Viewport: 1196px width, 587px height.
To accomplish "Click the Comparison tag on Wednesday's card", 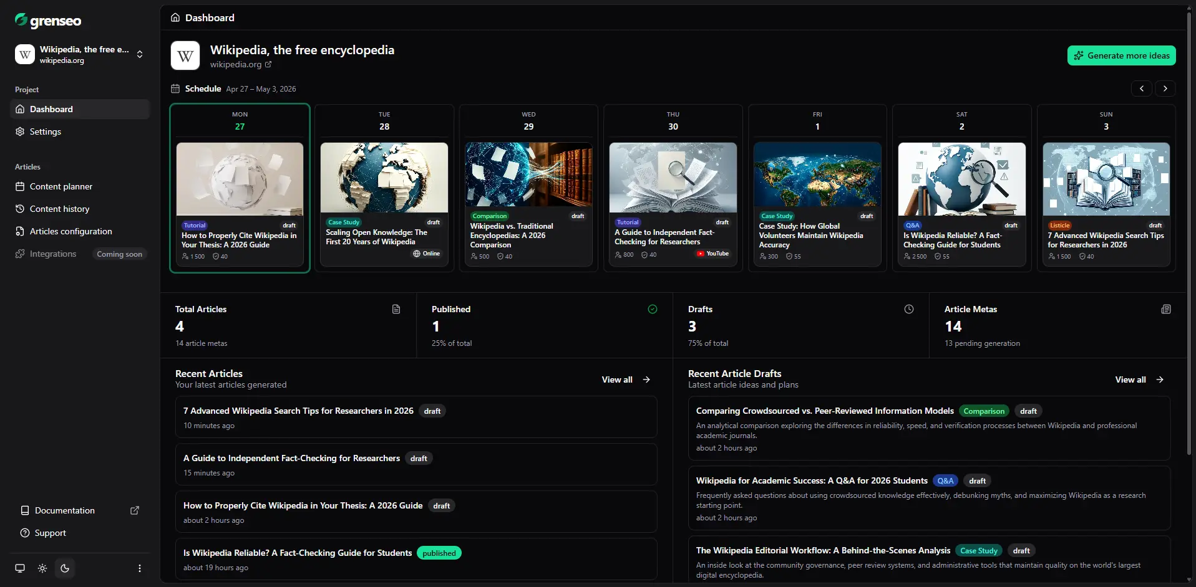I will coord(490,216).
